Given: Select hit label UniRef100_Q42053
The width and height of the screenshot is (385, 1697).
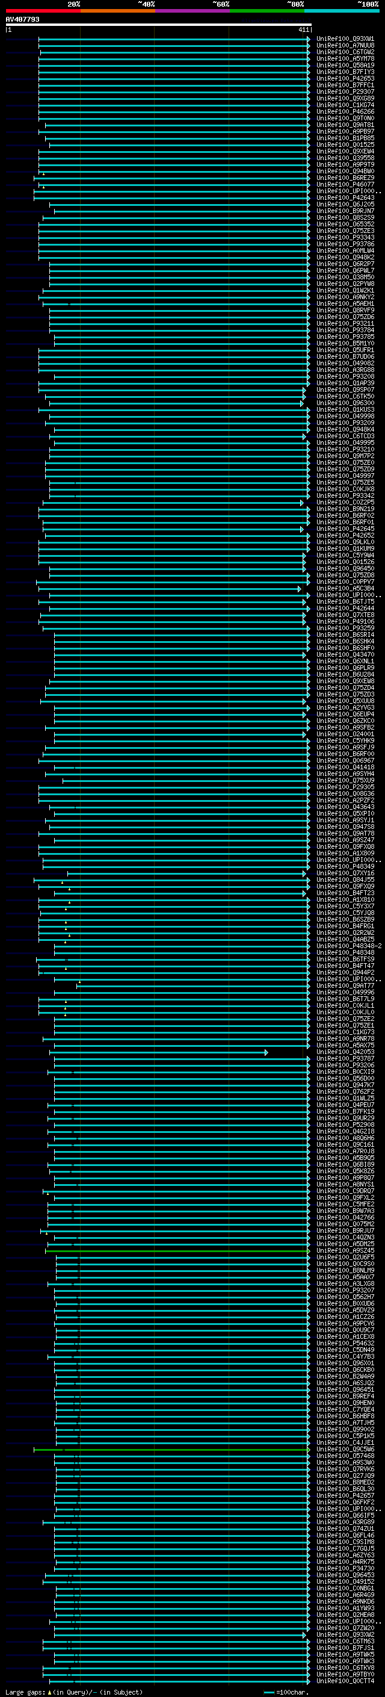Looking at the screenshot, I should point(345,1052).
